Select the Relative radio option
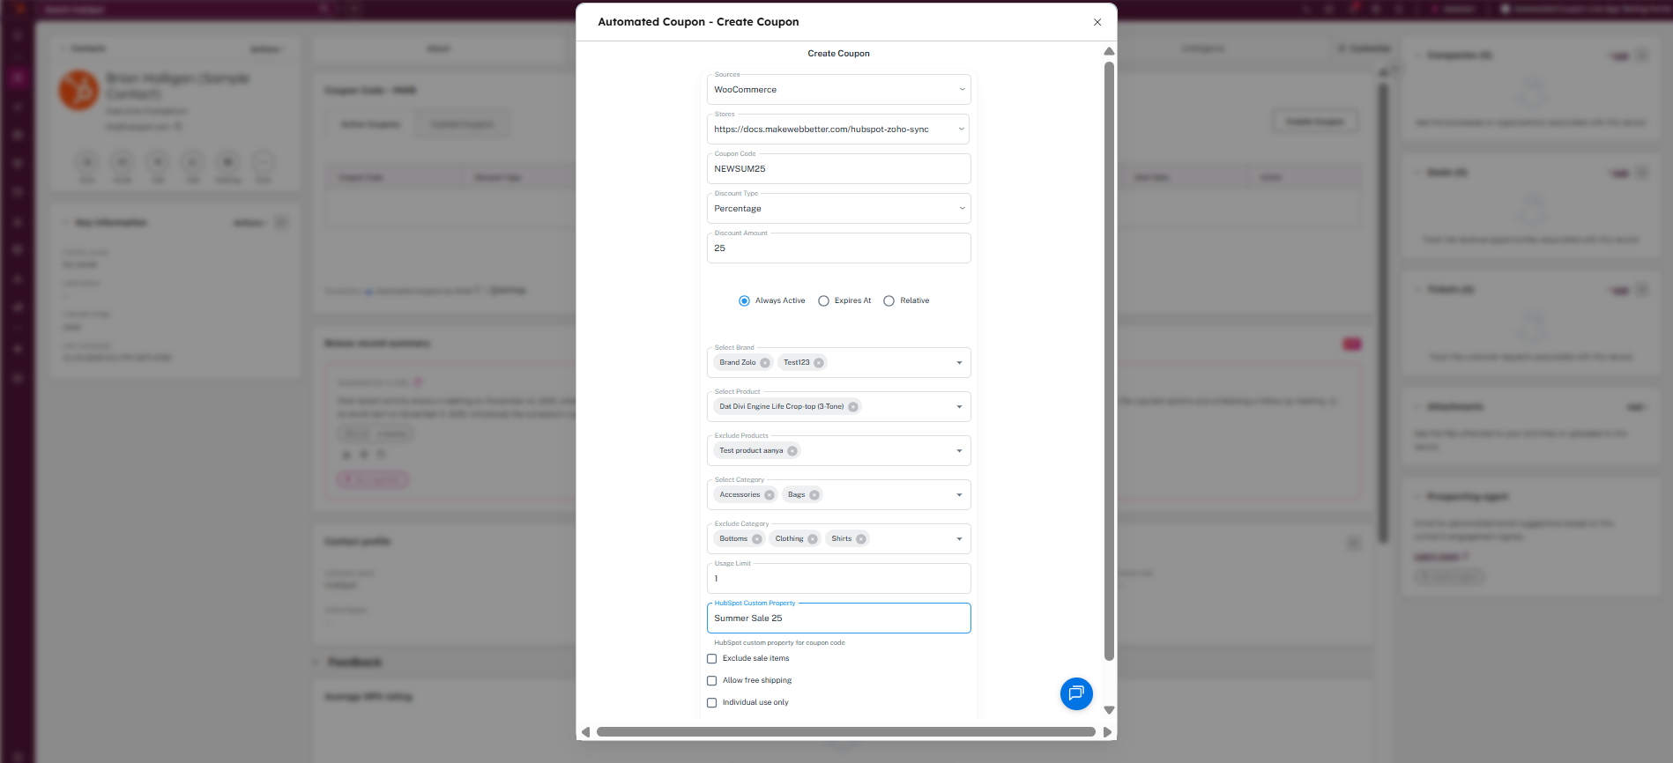 tap(889, 301)
